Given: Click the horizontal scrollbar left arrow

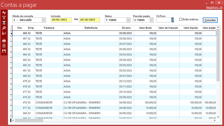Looking at the screenshot, I should [13, 120].
